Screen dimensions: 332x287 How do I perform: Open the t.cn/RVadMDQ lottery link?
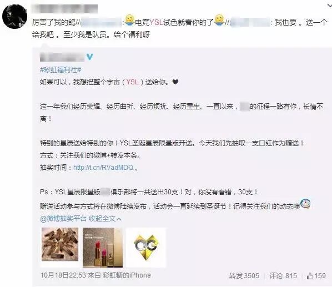tap(103, 168)
